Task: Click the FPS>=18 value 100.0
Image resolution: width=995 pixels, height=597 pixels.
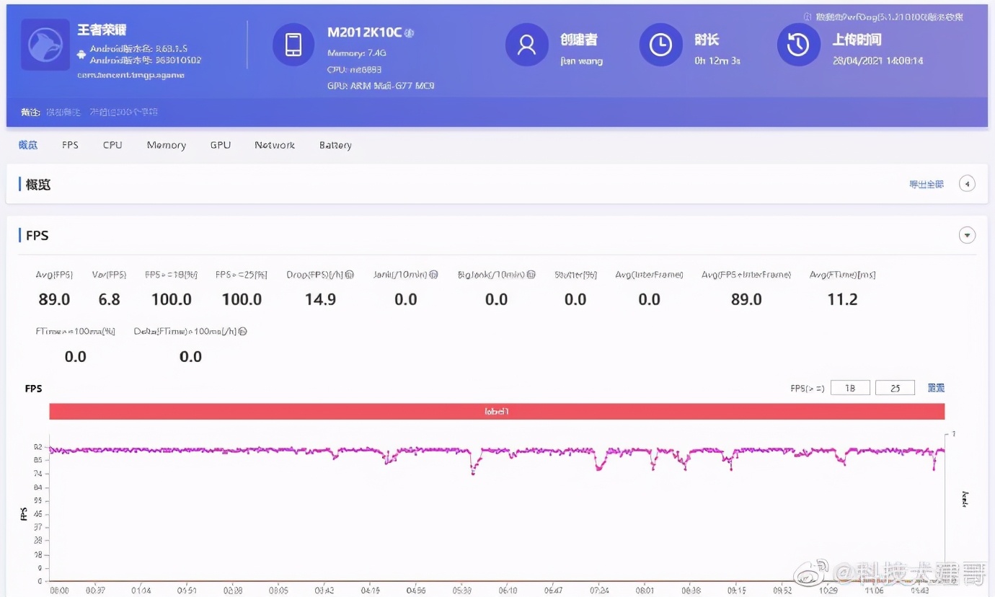Action: (x=172, y=299)
